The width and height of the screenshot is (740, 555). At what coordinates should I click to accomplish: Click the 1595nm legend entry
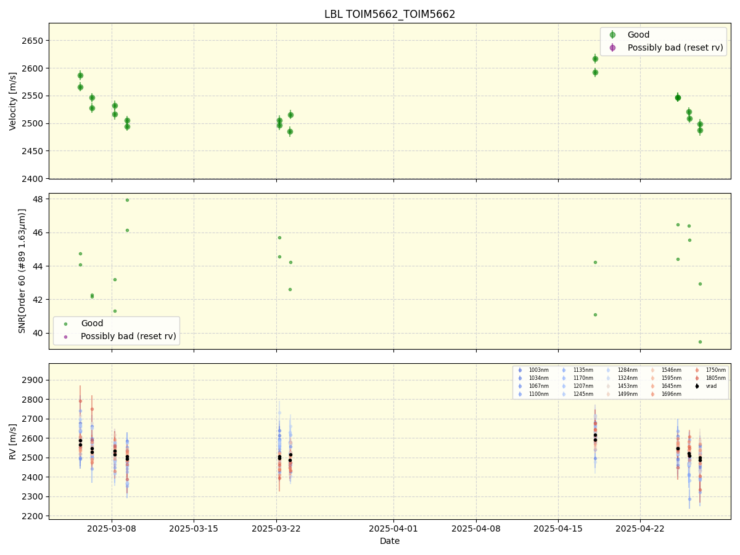tap(666, 378)
